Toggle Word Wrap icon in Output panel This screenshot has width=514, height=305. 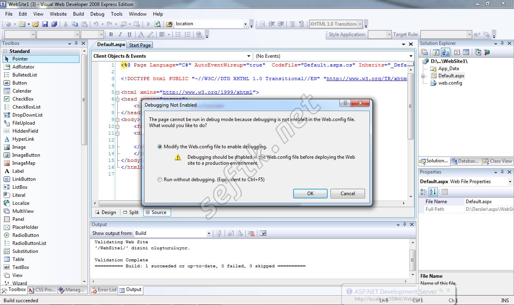(263, 233)
